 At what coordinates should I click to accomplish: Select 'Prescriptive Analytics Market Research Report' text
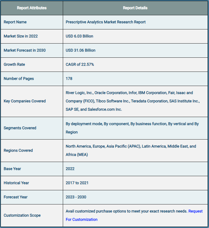[106, 22]
